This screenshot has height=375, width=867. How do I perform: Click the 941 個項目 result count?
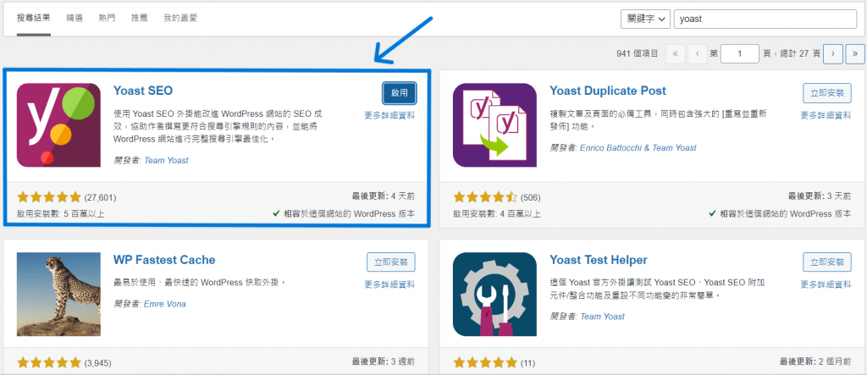[x=638, y=53]
